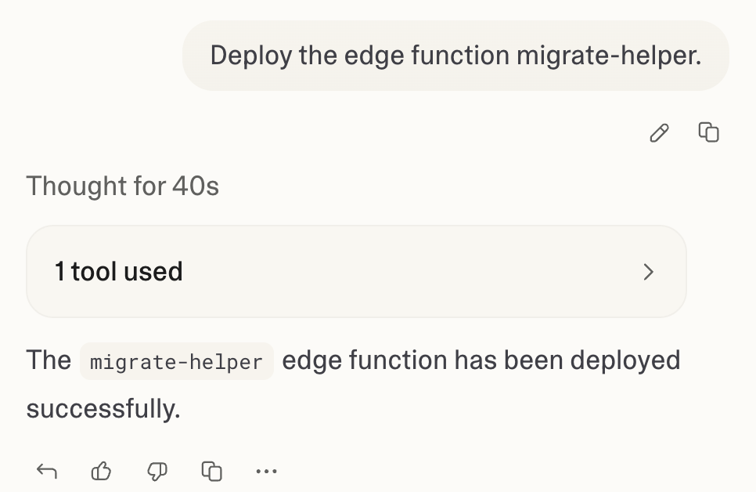756x492 pixels.
Task: Mark the response with thumbs down
Action: click(x=157, y=471)
